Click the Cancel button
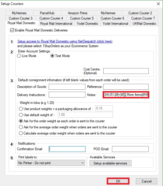The image size is (163, 186). pyautogui.click(x=146, y=181)
